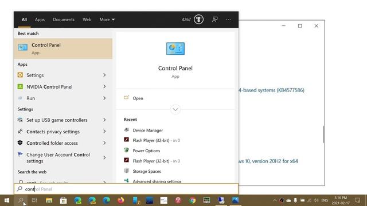Show hidden system tray icons

(x=275, y=200)
